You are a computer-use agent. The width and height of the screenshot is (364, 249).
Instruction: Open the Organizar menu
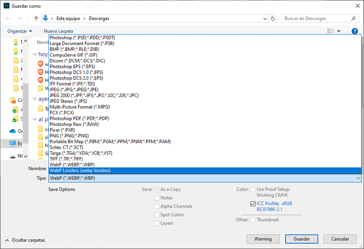click(20, 31)
